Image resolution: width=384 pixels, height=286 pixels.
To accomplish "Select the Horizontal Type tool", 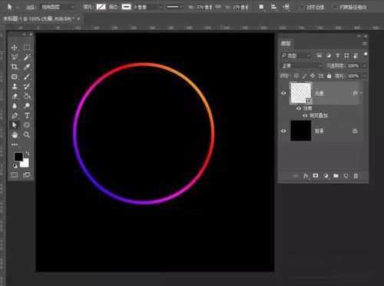I will [x=27, y=115].
